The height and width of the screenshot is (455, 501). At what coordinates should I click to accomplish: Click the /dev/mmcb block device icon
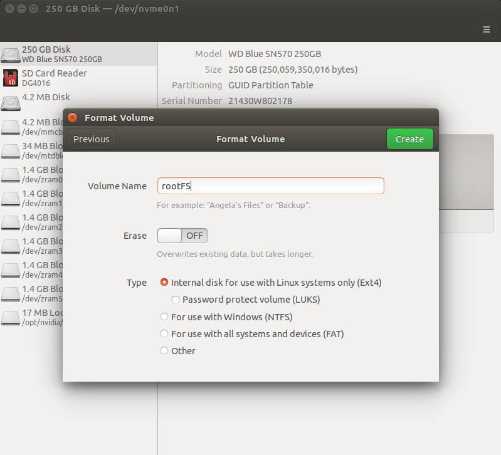tap(11, 127)
